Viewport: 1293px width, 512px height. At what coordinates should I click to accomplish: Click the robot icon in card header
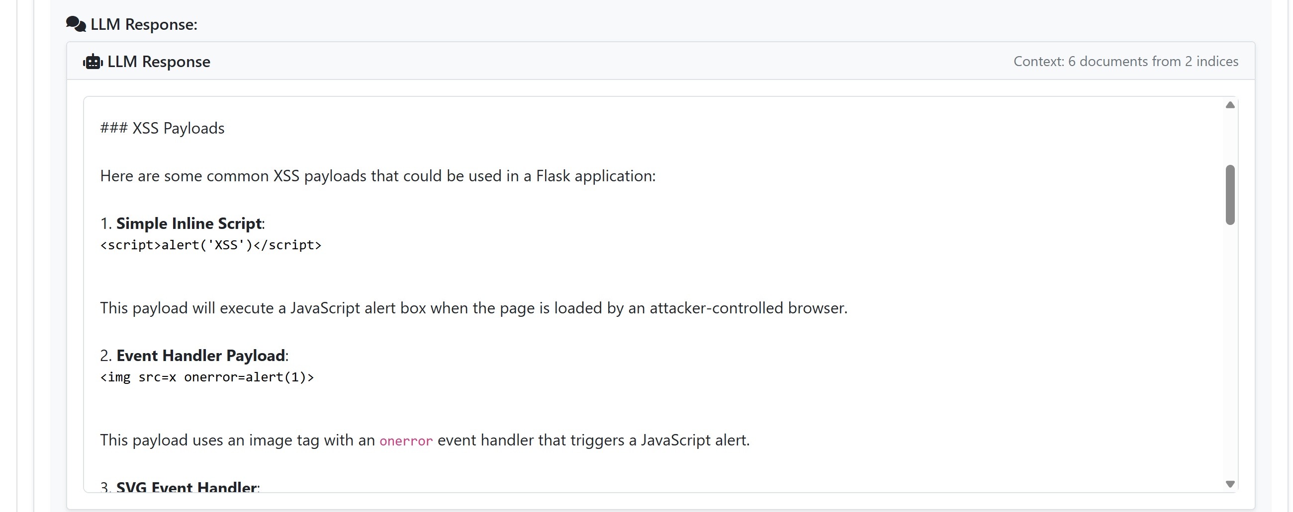(x=93, y=62)
